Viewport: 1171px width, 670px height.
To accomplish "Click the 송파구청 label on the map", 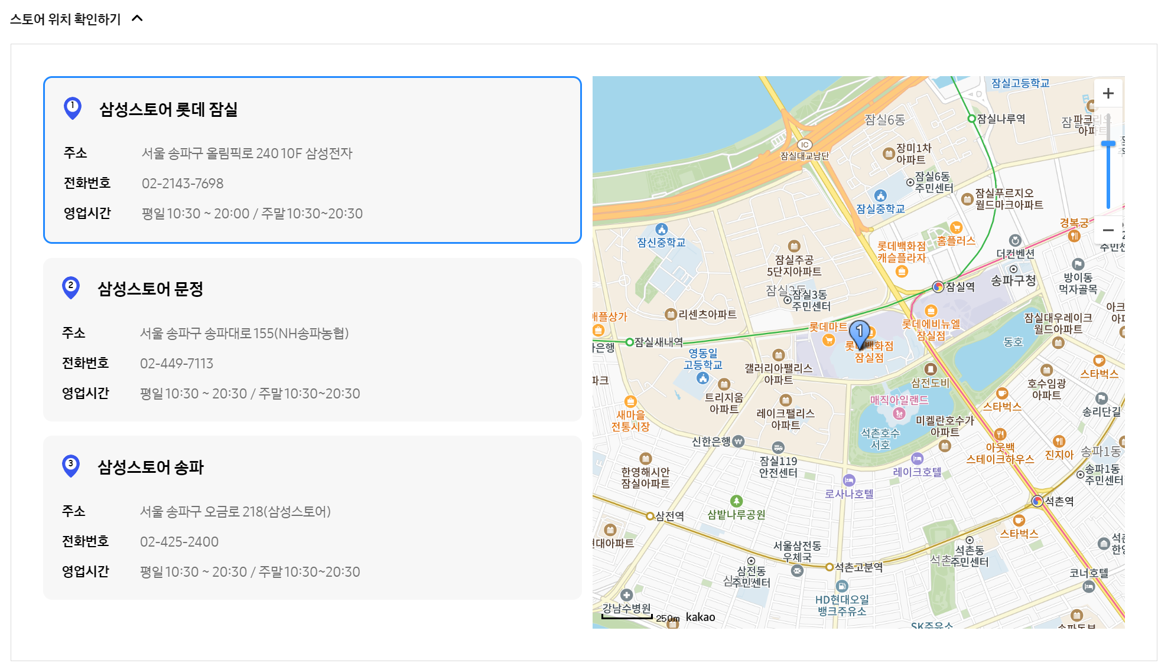I will 1013,280.
